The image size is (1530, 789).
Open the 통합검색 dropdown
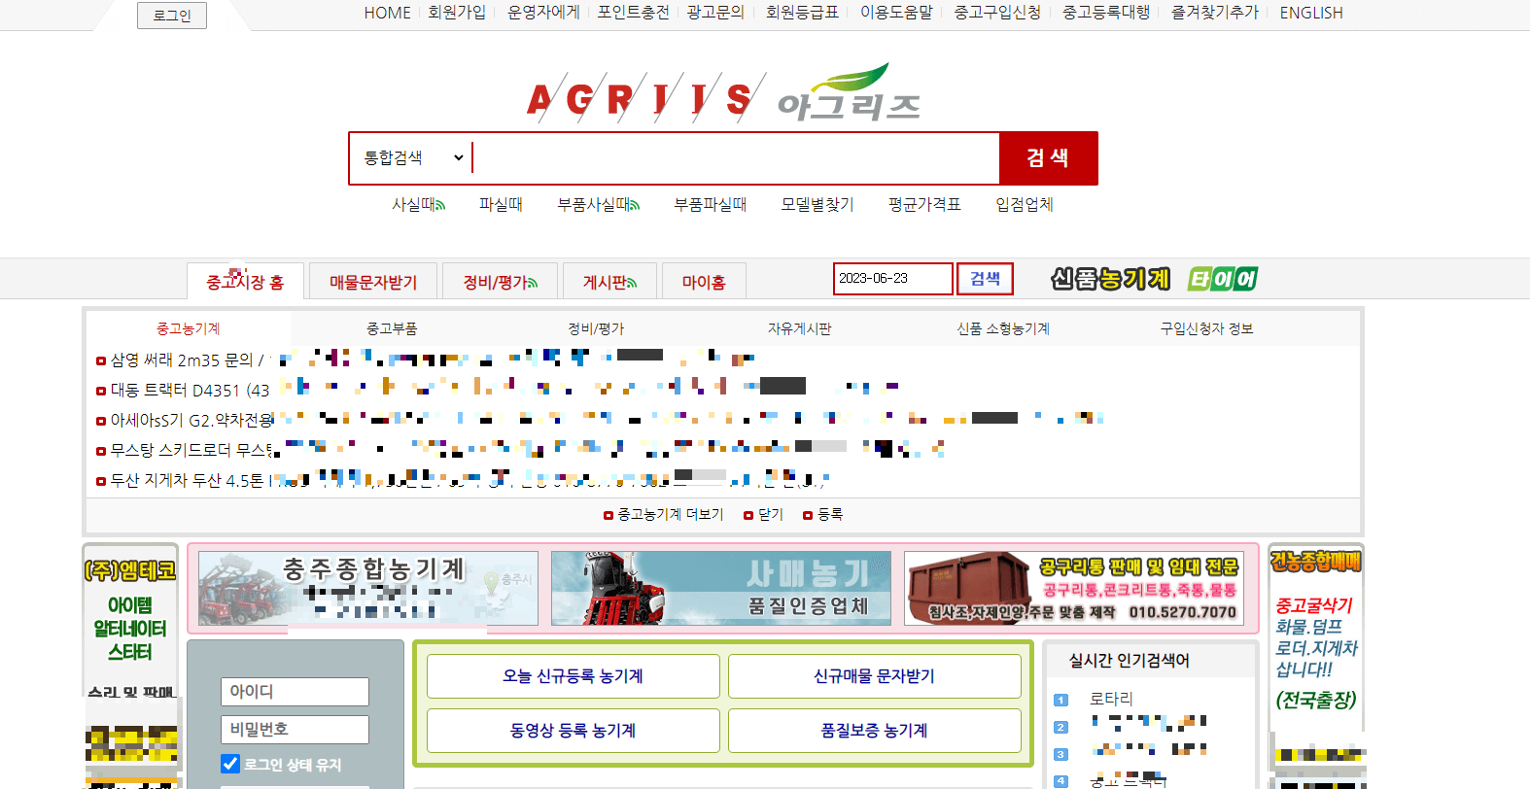413,157
